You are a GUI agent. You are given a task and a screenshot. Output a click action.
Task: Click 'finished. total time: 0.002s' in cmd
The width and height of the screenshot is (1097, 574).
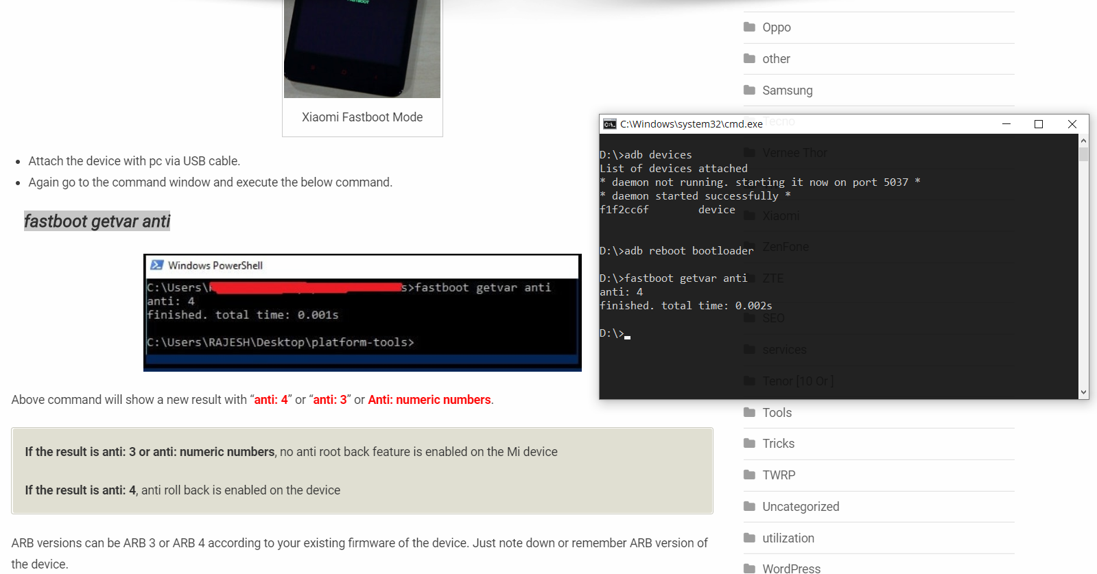click(x=686, y=306)
